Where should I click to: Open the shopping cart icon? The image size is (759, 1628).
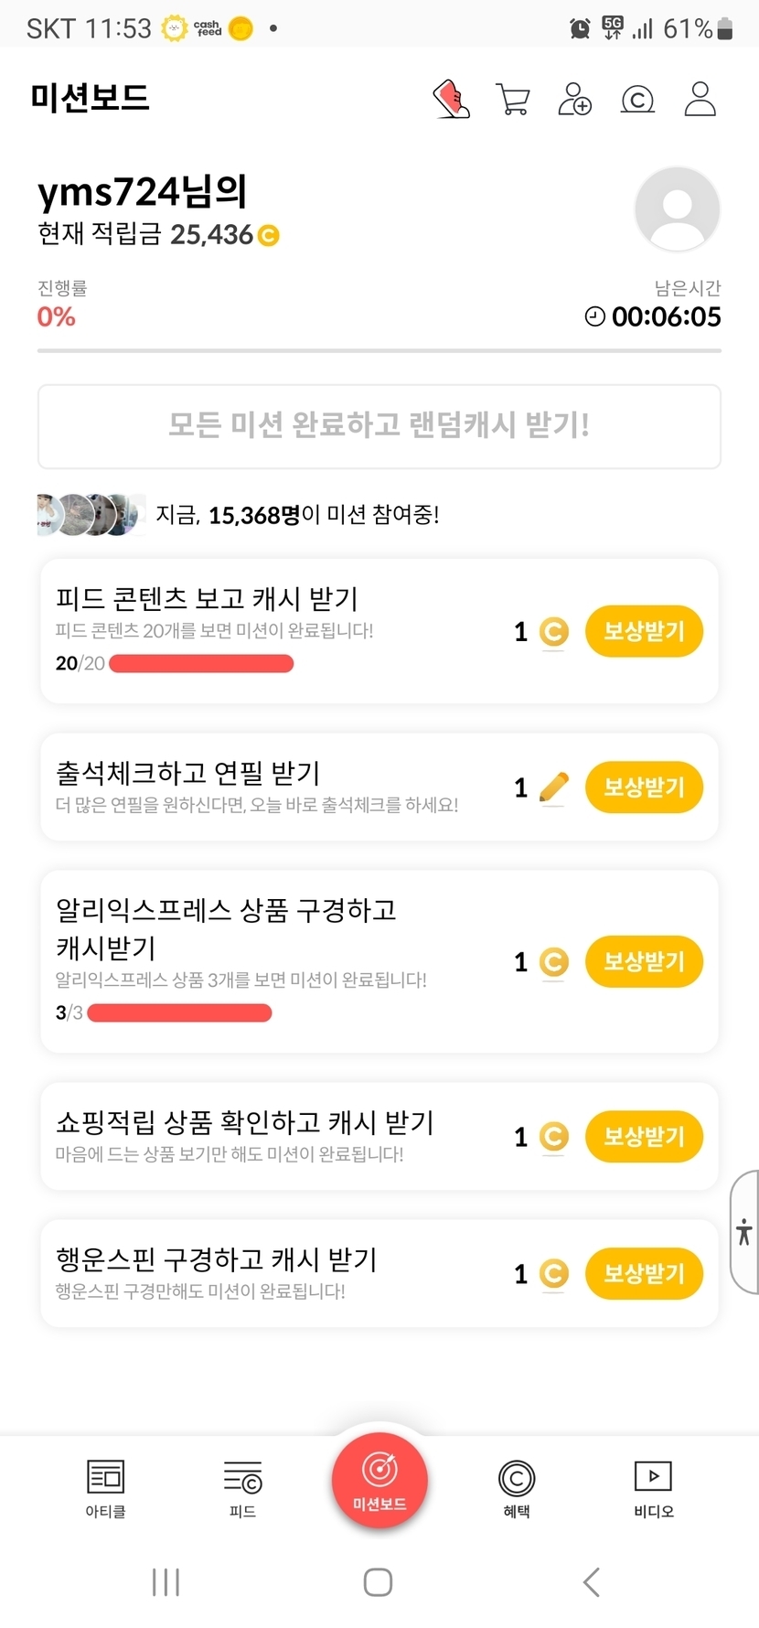(513, 99)
